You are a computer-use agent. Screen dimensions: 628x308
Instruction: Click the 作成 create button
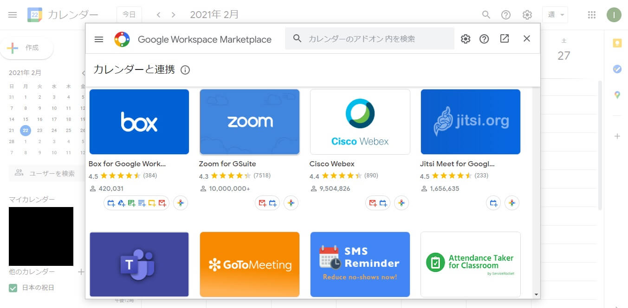26,48
